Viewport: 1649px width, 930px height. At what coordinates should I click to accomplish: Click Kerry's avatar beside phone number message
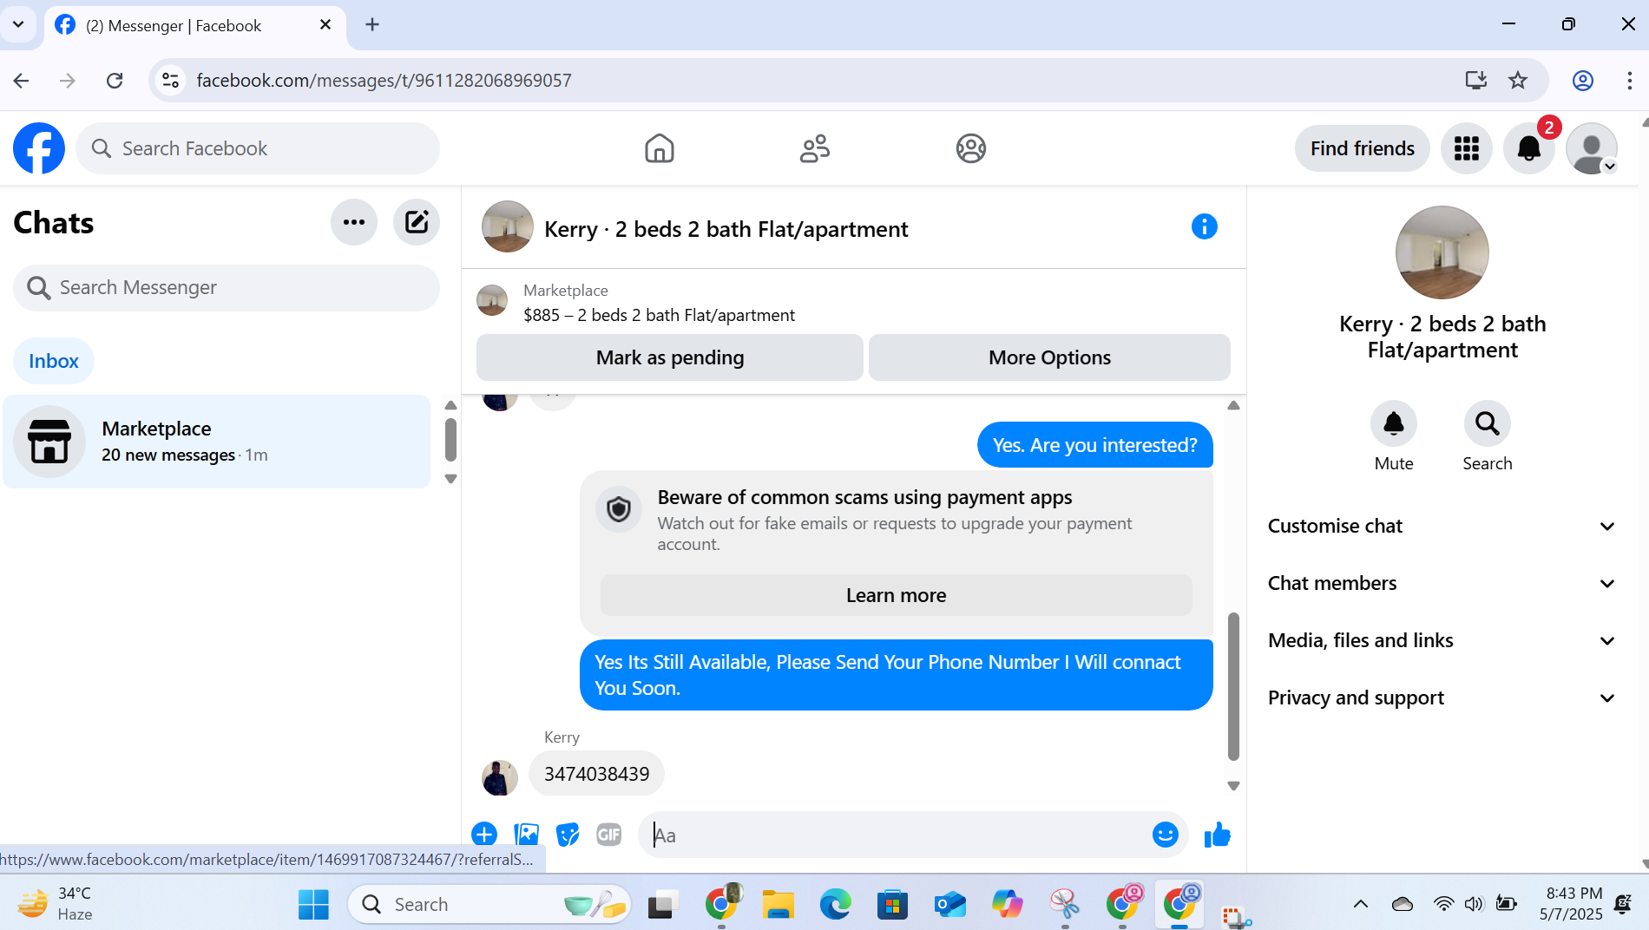pos(500,777)
